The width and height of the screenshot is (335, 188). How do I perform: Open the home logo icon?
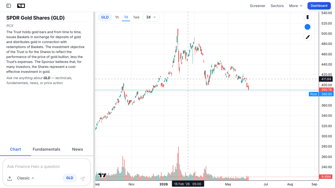pyautogui.click(x=21, y=6)
